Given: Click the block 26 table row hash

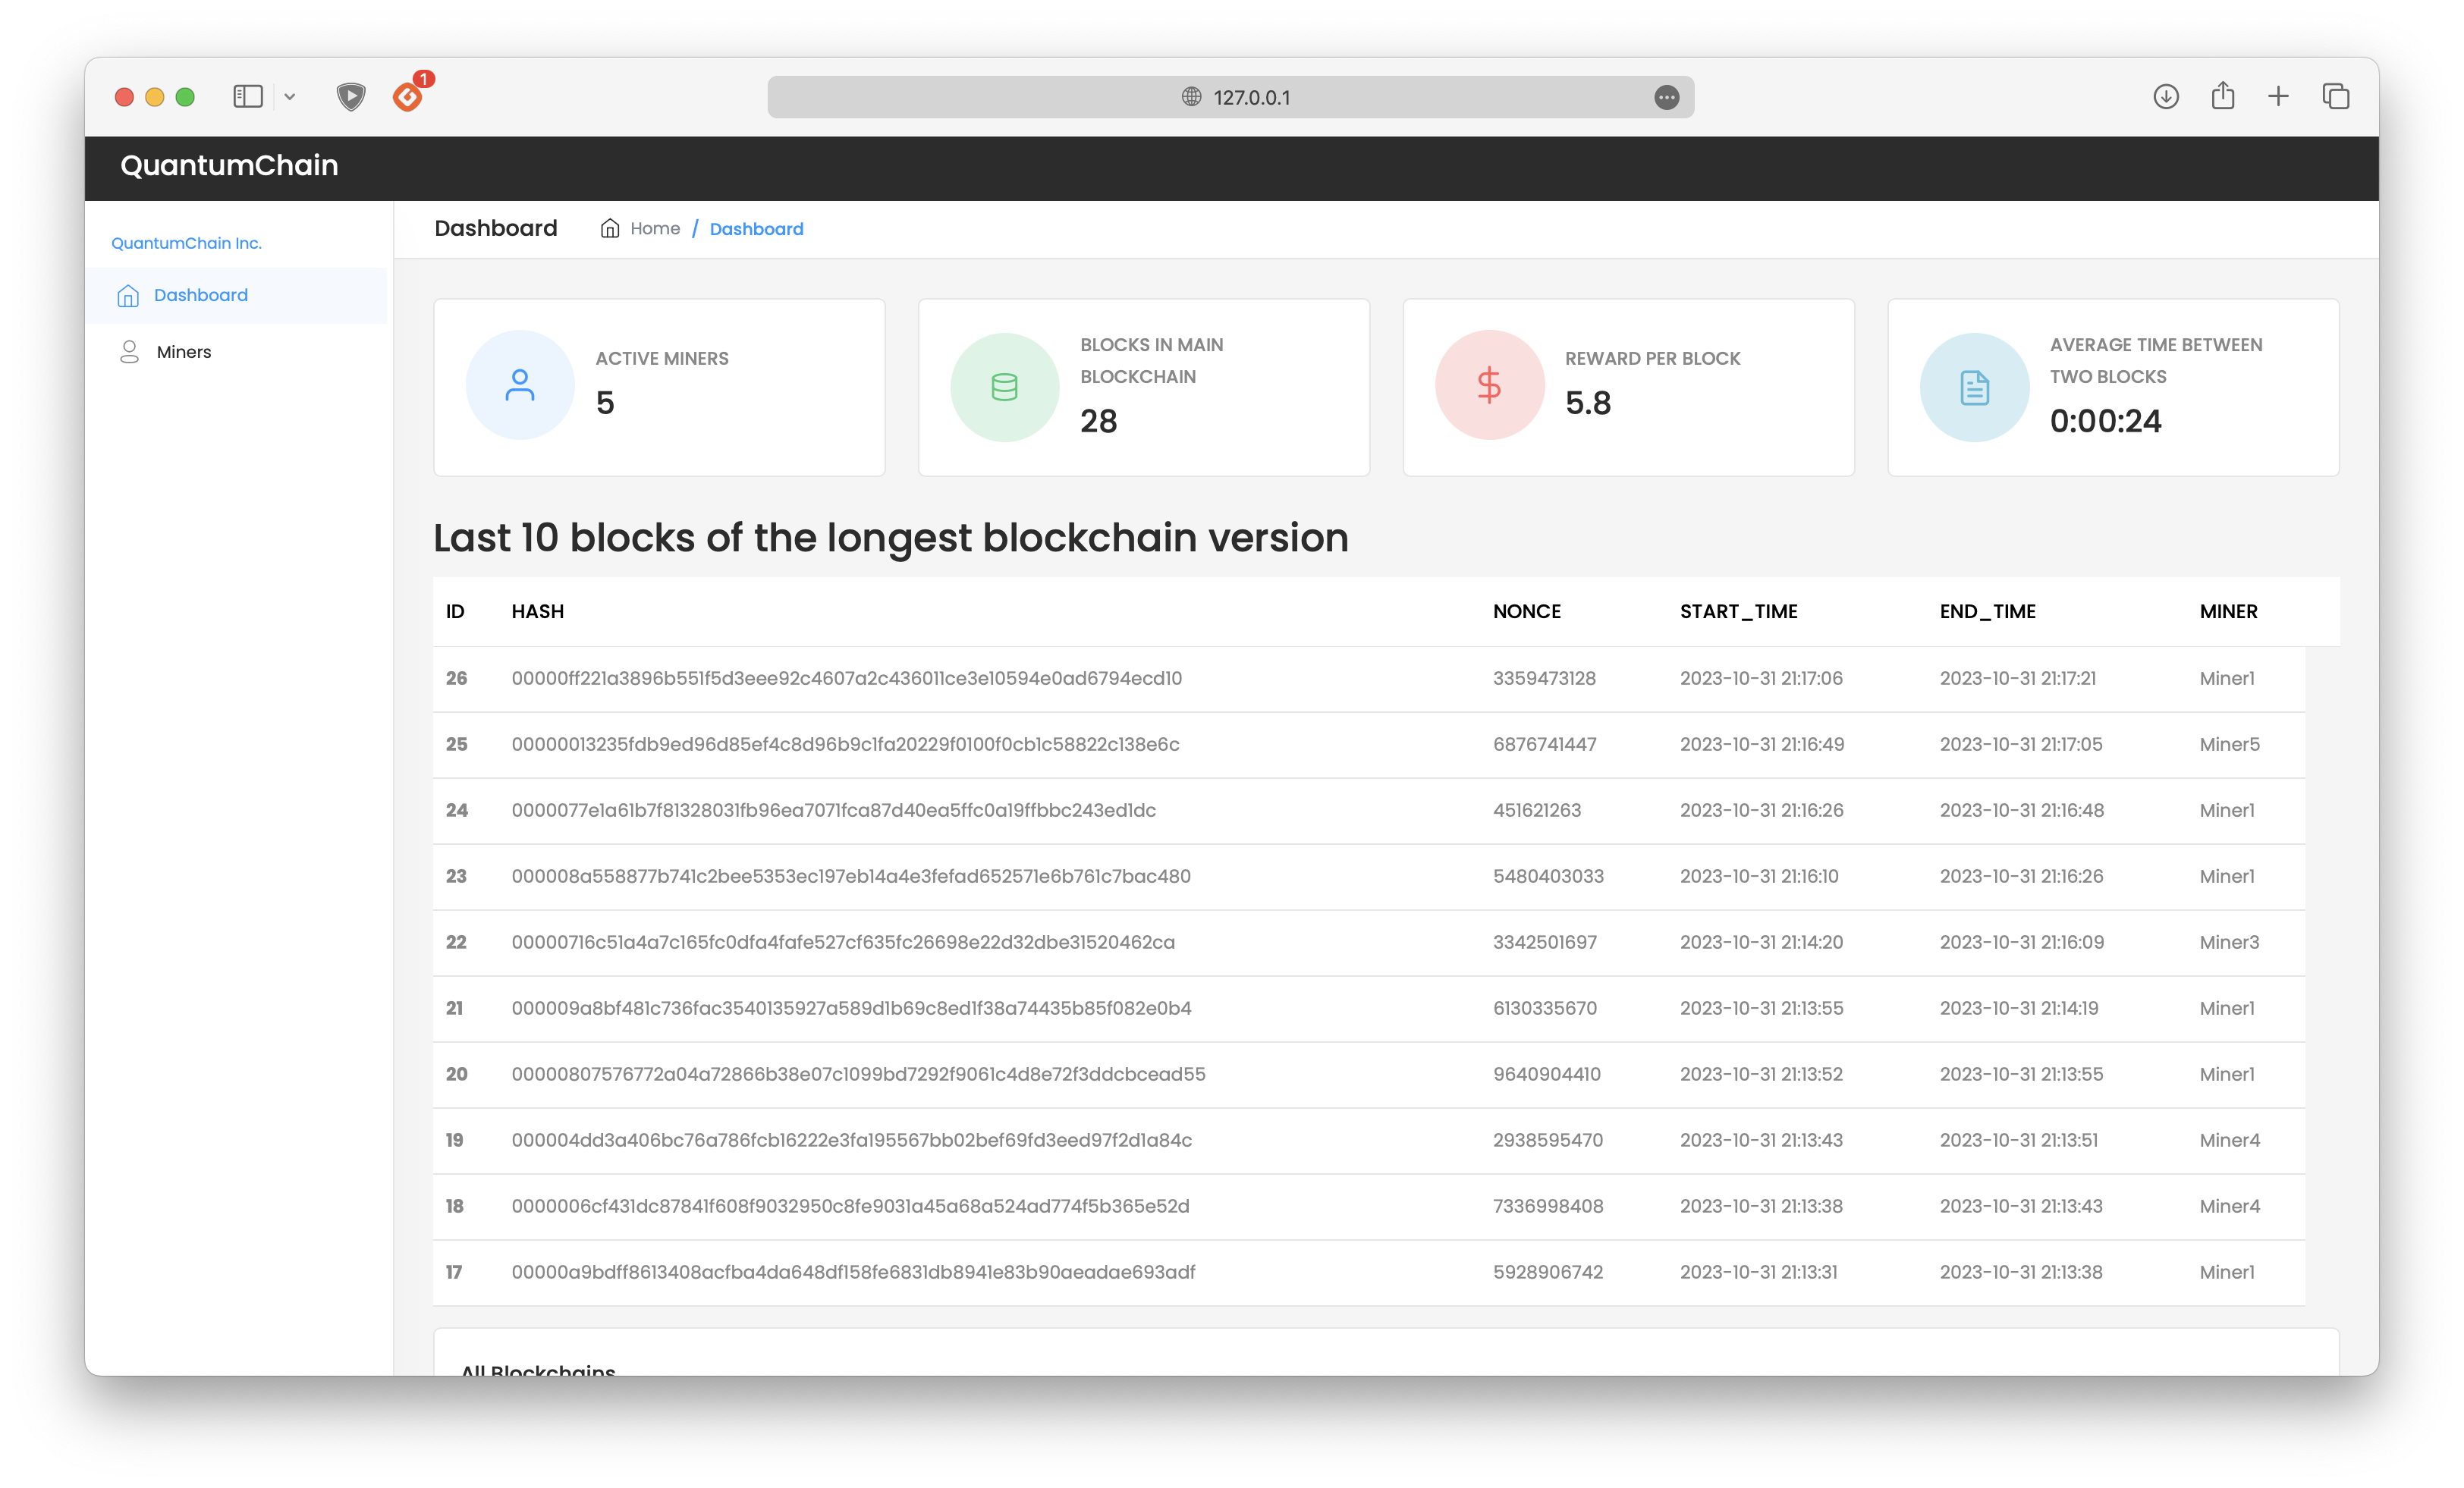Looking at the screenshot, I should (846, 678).
